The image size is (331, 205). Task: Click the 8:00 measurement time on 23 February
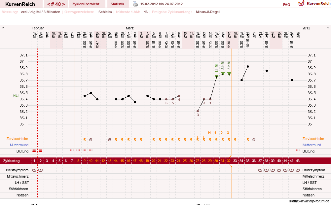click(85, 44)
